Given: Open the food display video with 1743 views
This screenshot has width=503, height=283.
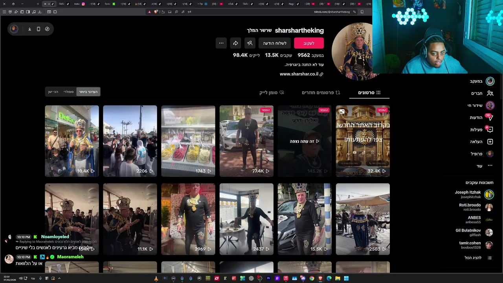Looking at the screenshot, I should pos(188,141).
